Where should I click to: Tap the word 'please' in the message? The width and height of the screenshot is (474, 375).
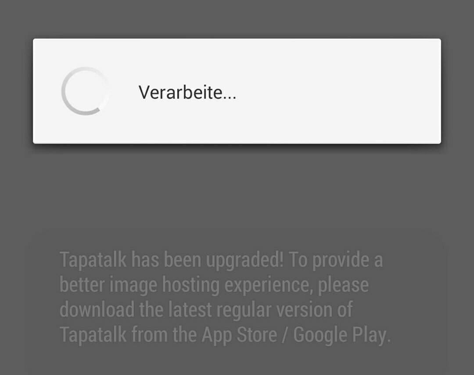pos(343,286)
